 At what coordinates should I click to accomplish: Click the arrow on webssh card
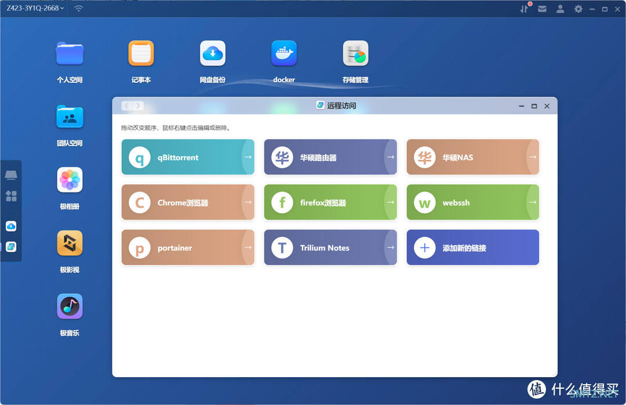point(533,202)
